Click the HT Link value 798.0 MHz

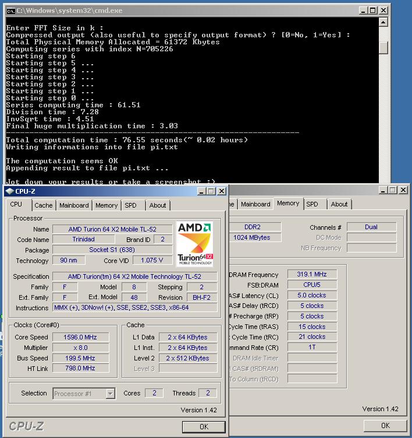[80, 368]
